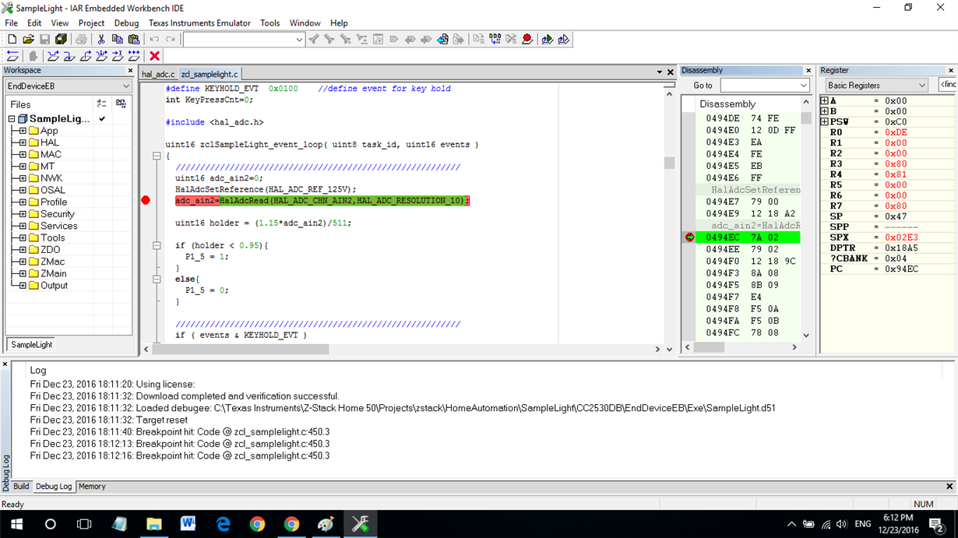Switch to the Memory tab
Viewport: 958px width, 538px height.
pyautogui.click(x=92, y=486)
